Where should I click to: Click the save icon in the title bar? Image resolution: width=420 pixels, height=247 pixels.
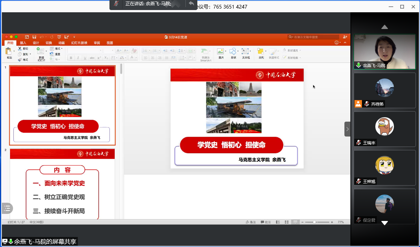[34, 37]
